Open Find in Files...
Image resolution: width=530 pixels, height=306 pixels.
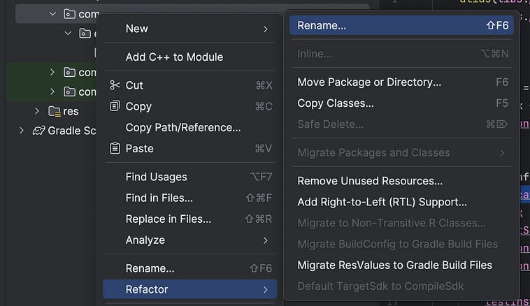pos(189,198)
